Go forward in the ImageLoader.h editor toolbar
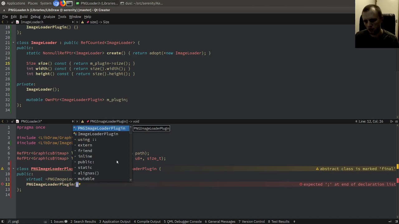Screen dimensions: 399x224 point(7,22)
